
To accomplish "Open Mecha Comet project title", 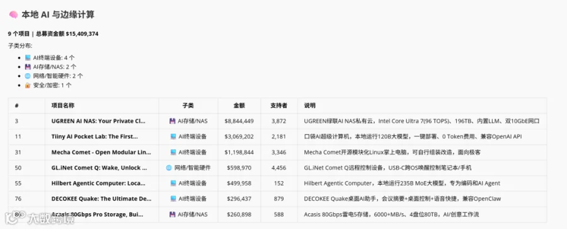I will point(101,152).
